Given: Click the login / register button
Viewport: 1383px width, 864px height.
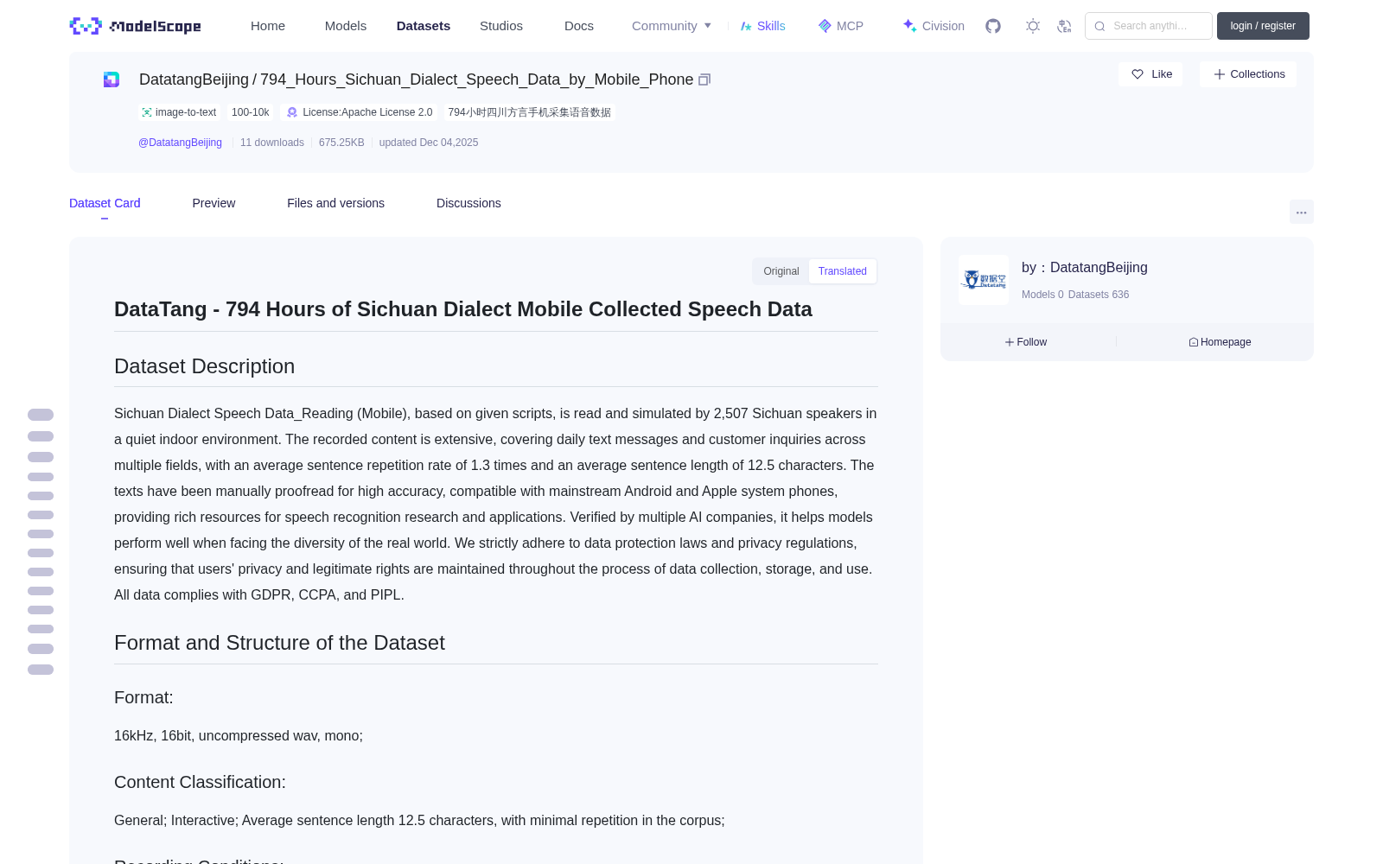Looking at the screenshot, I should [1263, 26].
